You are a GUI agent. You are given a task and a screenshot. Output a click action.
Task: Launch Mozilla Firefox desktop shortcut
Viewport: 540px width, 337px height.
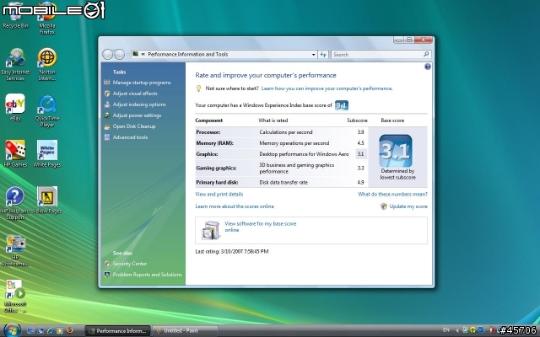click(x=47, y=19)
